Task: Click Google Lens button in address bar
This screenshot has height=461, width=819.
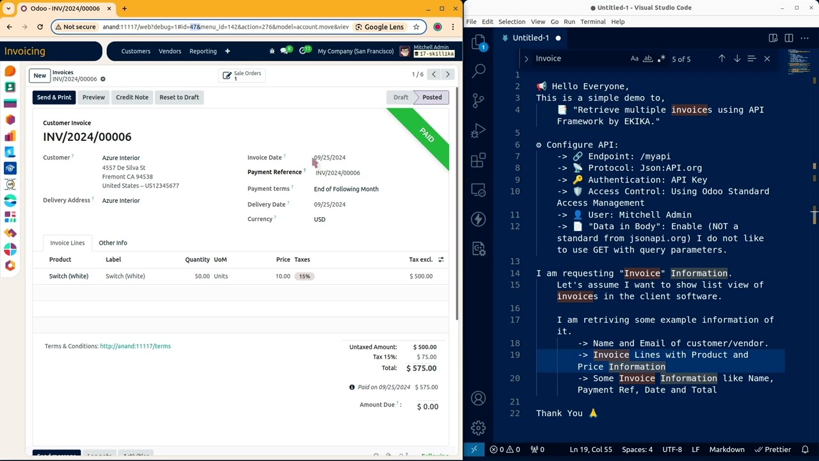Action: pyautogui.click(x=379, y=27)
